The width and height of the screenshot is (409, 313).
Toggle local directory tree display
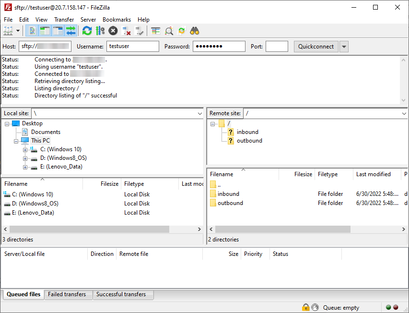point(45,31)
